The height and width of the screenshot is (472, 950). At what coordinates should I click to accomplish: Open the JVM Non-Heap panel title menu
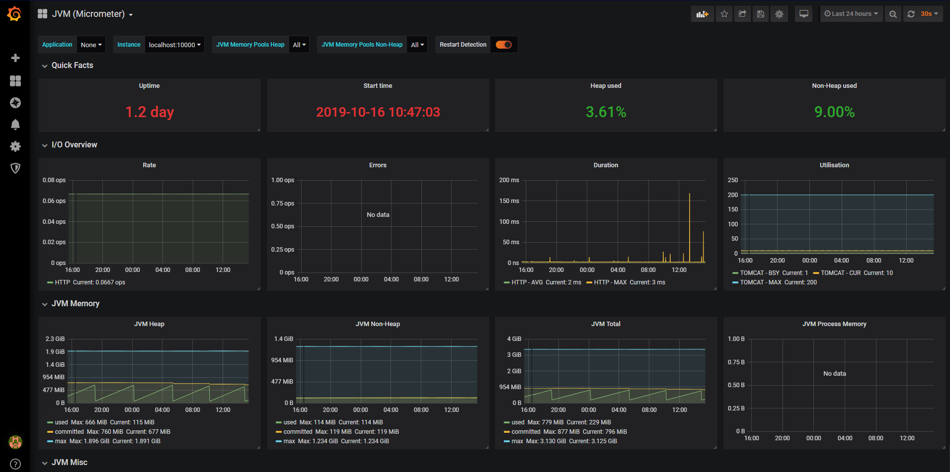pyautogui.click(x=378, y=324)
